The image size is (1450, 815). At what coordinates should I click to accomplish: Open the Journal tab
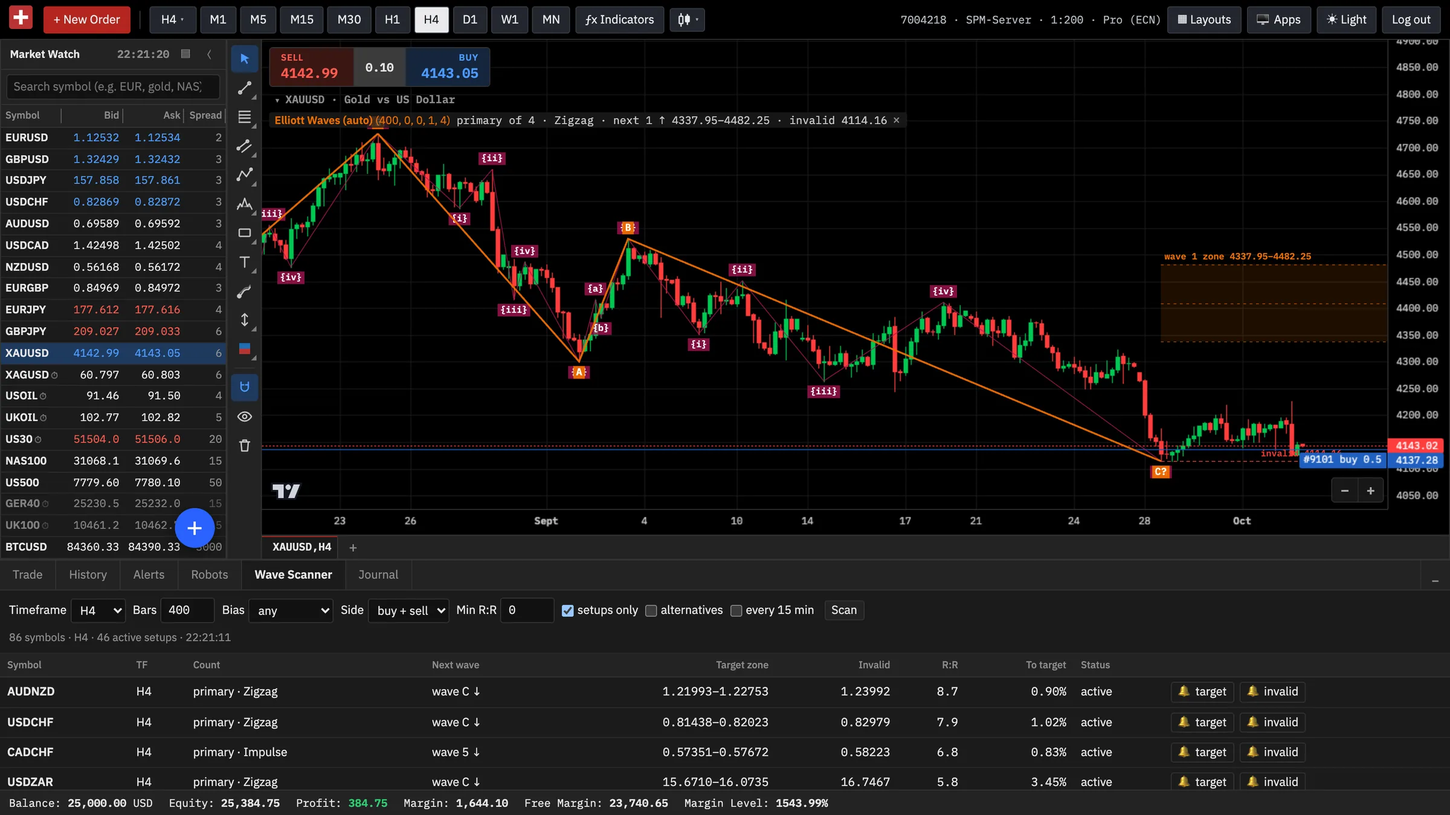pos(378,575)
